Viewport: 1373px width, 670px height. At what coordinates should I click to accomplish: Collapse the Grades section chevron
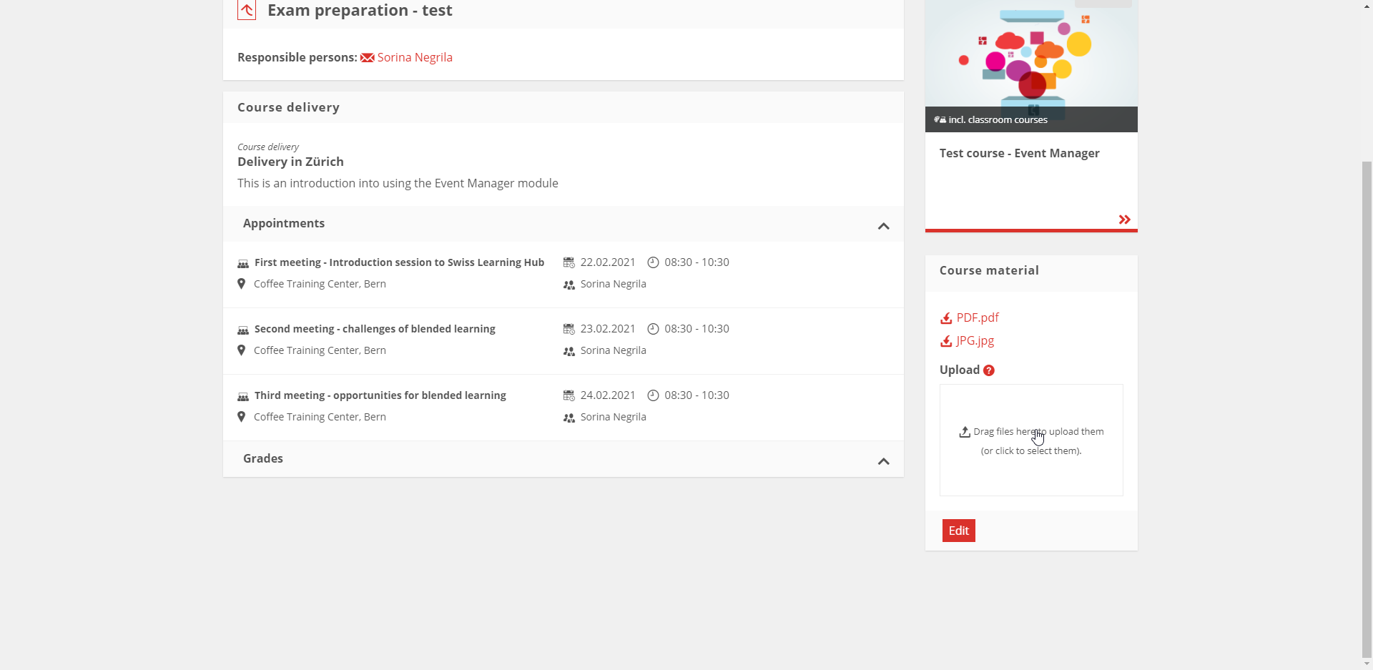pos(883,461)
